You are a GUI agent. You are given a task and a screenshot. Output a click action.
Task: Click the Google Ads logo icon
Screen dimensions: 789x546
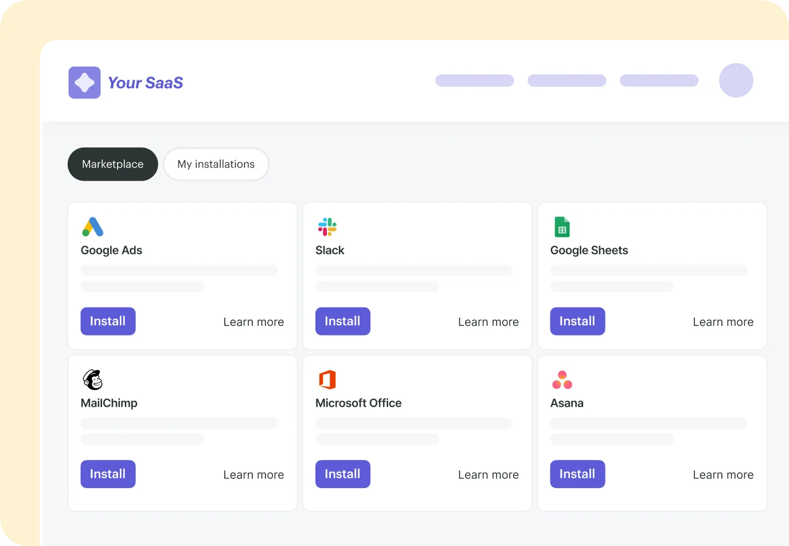pyautogui.click(x=93, y=227)
